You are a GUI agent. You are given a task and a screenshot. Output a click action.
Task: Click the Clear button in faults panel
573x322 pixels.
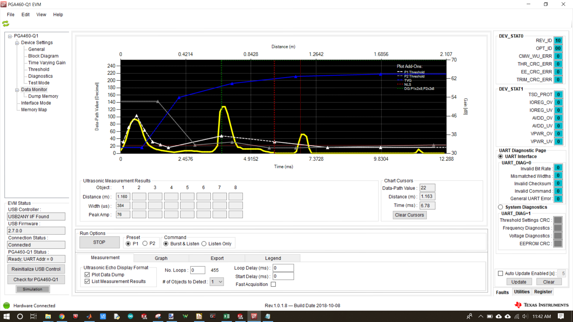click(x=549, y=282)
